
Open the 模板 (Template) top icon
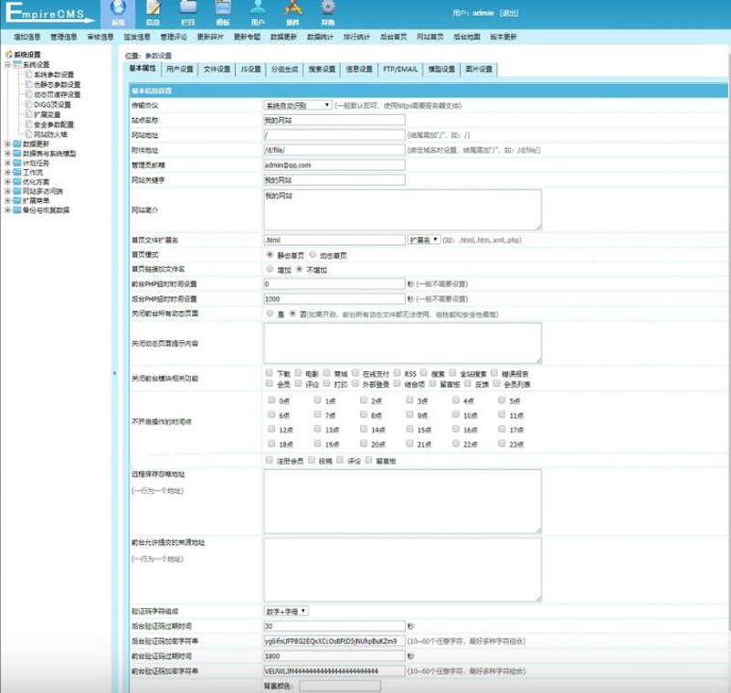(x=223, y=12)
